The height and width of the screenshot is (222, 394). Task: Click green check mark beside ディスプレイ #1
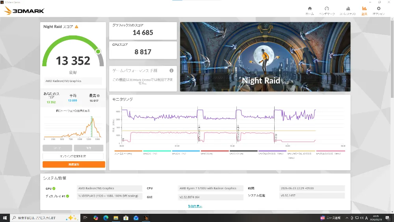(x=68, y=196)
